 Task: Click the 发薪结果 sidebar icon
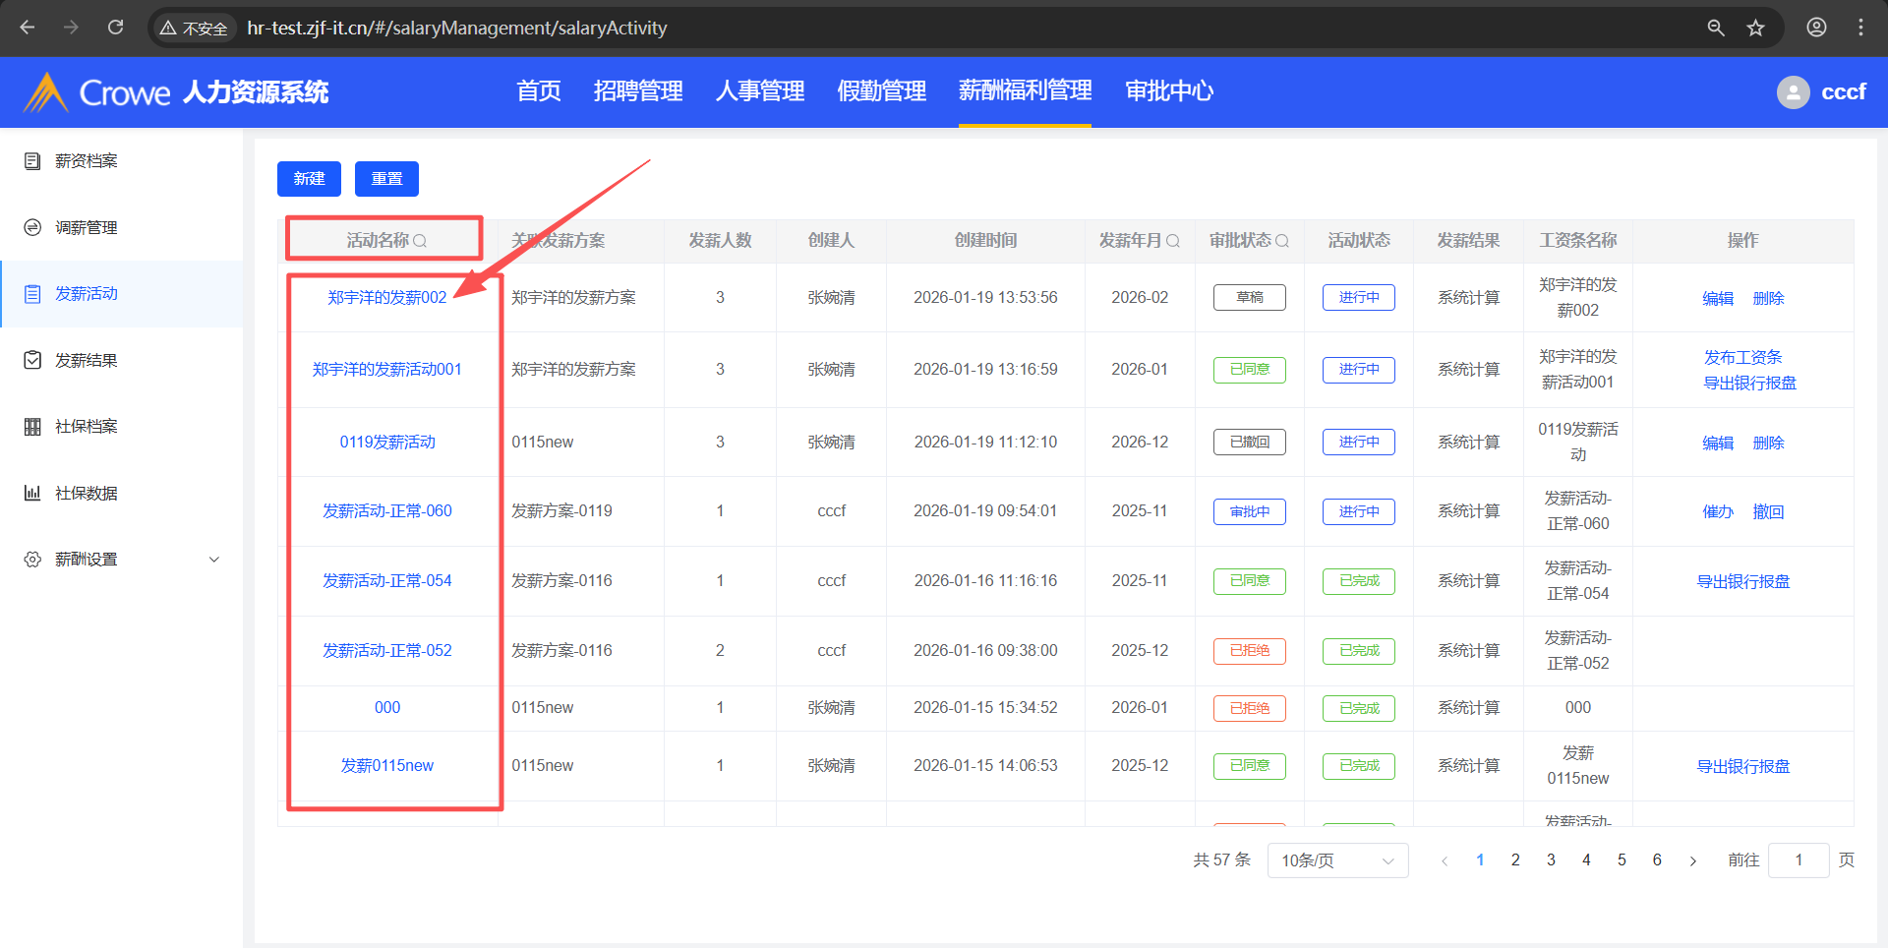(32, 360)
